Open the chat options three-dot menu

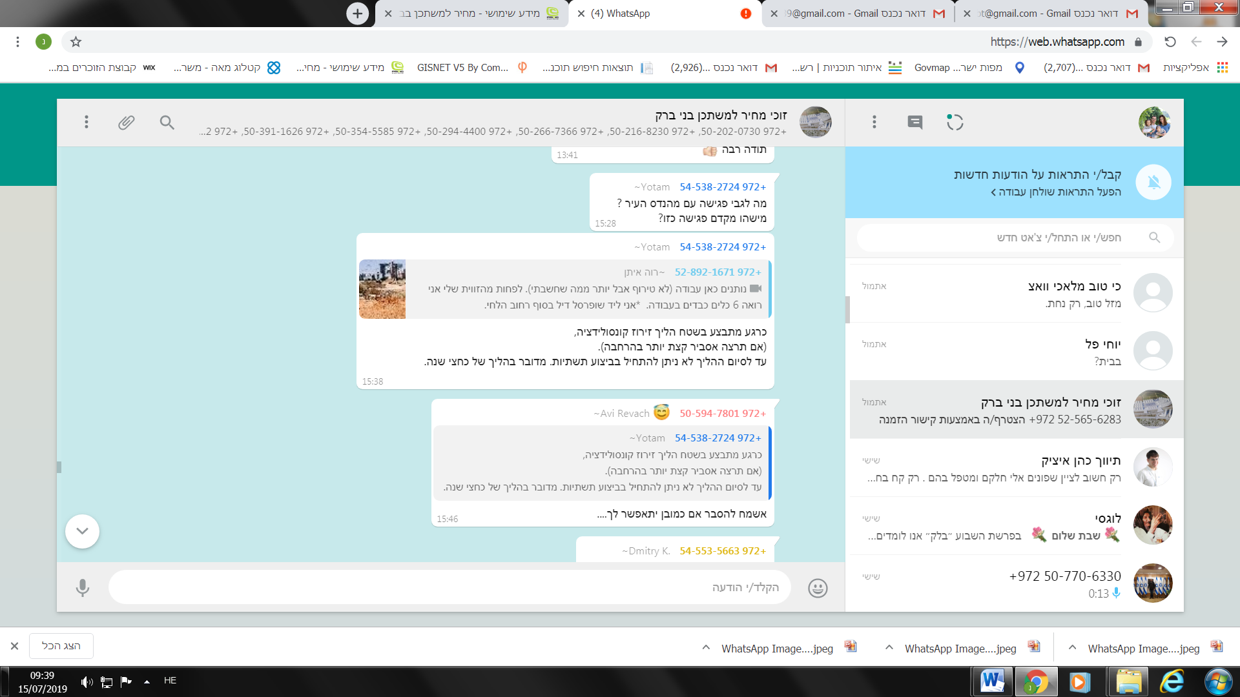click(86, 122)
